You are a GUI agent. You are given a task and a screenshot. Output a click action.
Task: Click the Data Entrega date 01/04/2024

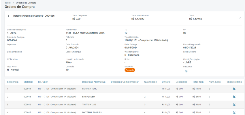[131, 48]
